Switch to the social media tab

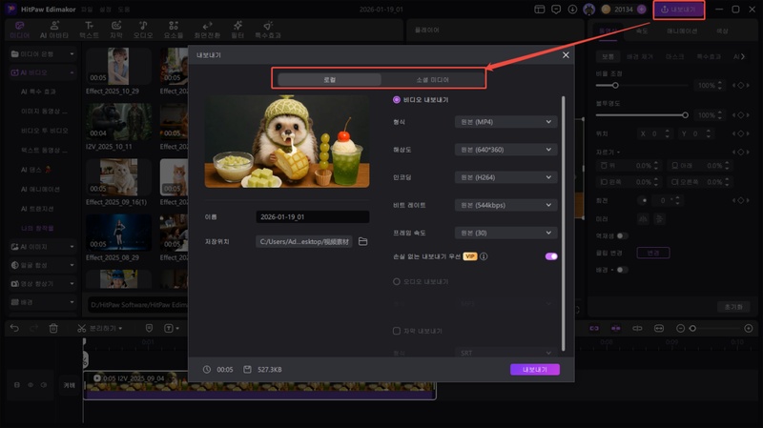coord(432,80)
